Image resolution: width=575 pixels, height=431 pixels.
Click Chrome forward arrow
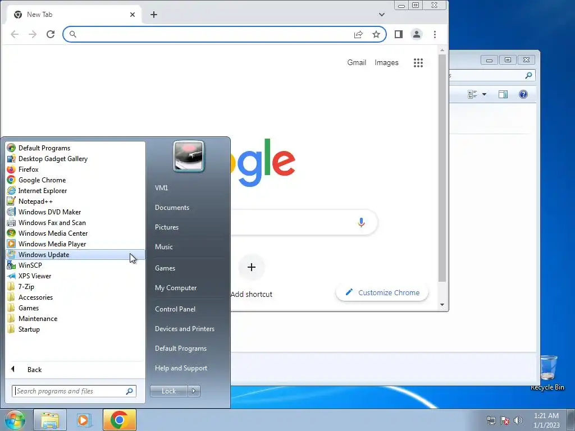(x=33, y=34)
